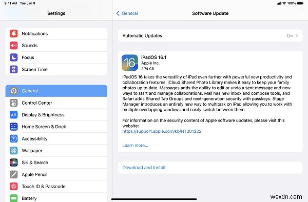
Task: Open the Notifications settings
Action: coord(56,33)
